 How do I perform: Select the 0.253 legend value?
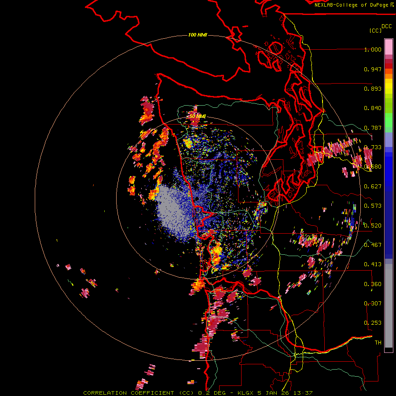click(373, 323)
